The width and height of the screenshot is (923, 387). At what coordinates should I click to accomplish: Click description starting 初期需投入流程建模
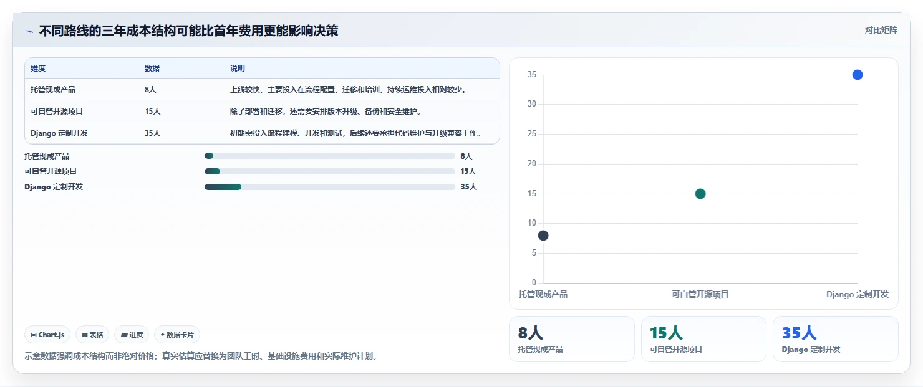(356, 133)
